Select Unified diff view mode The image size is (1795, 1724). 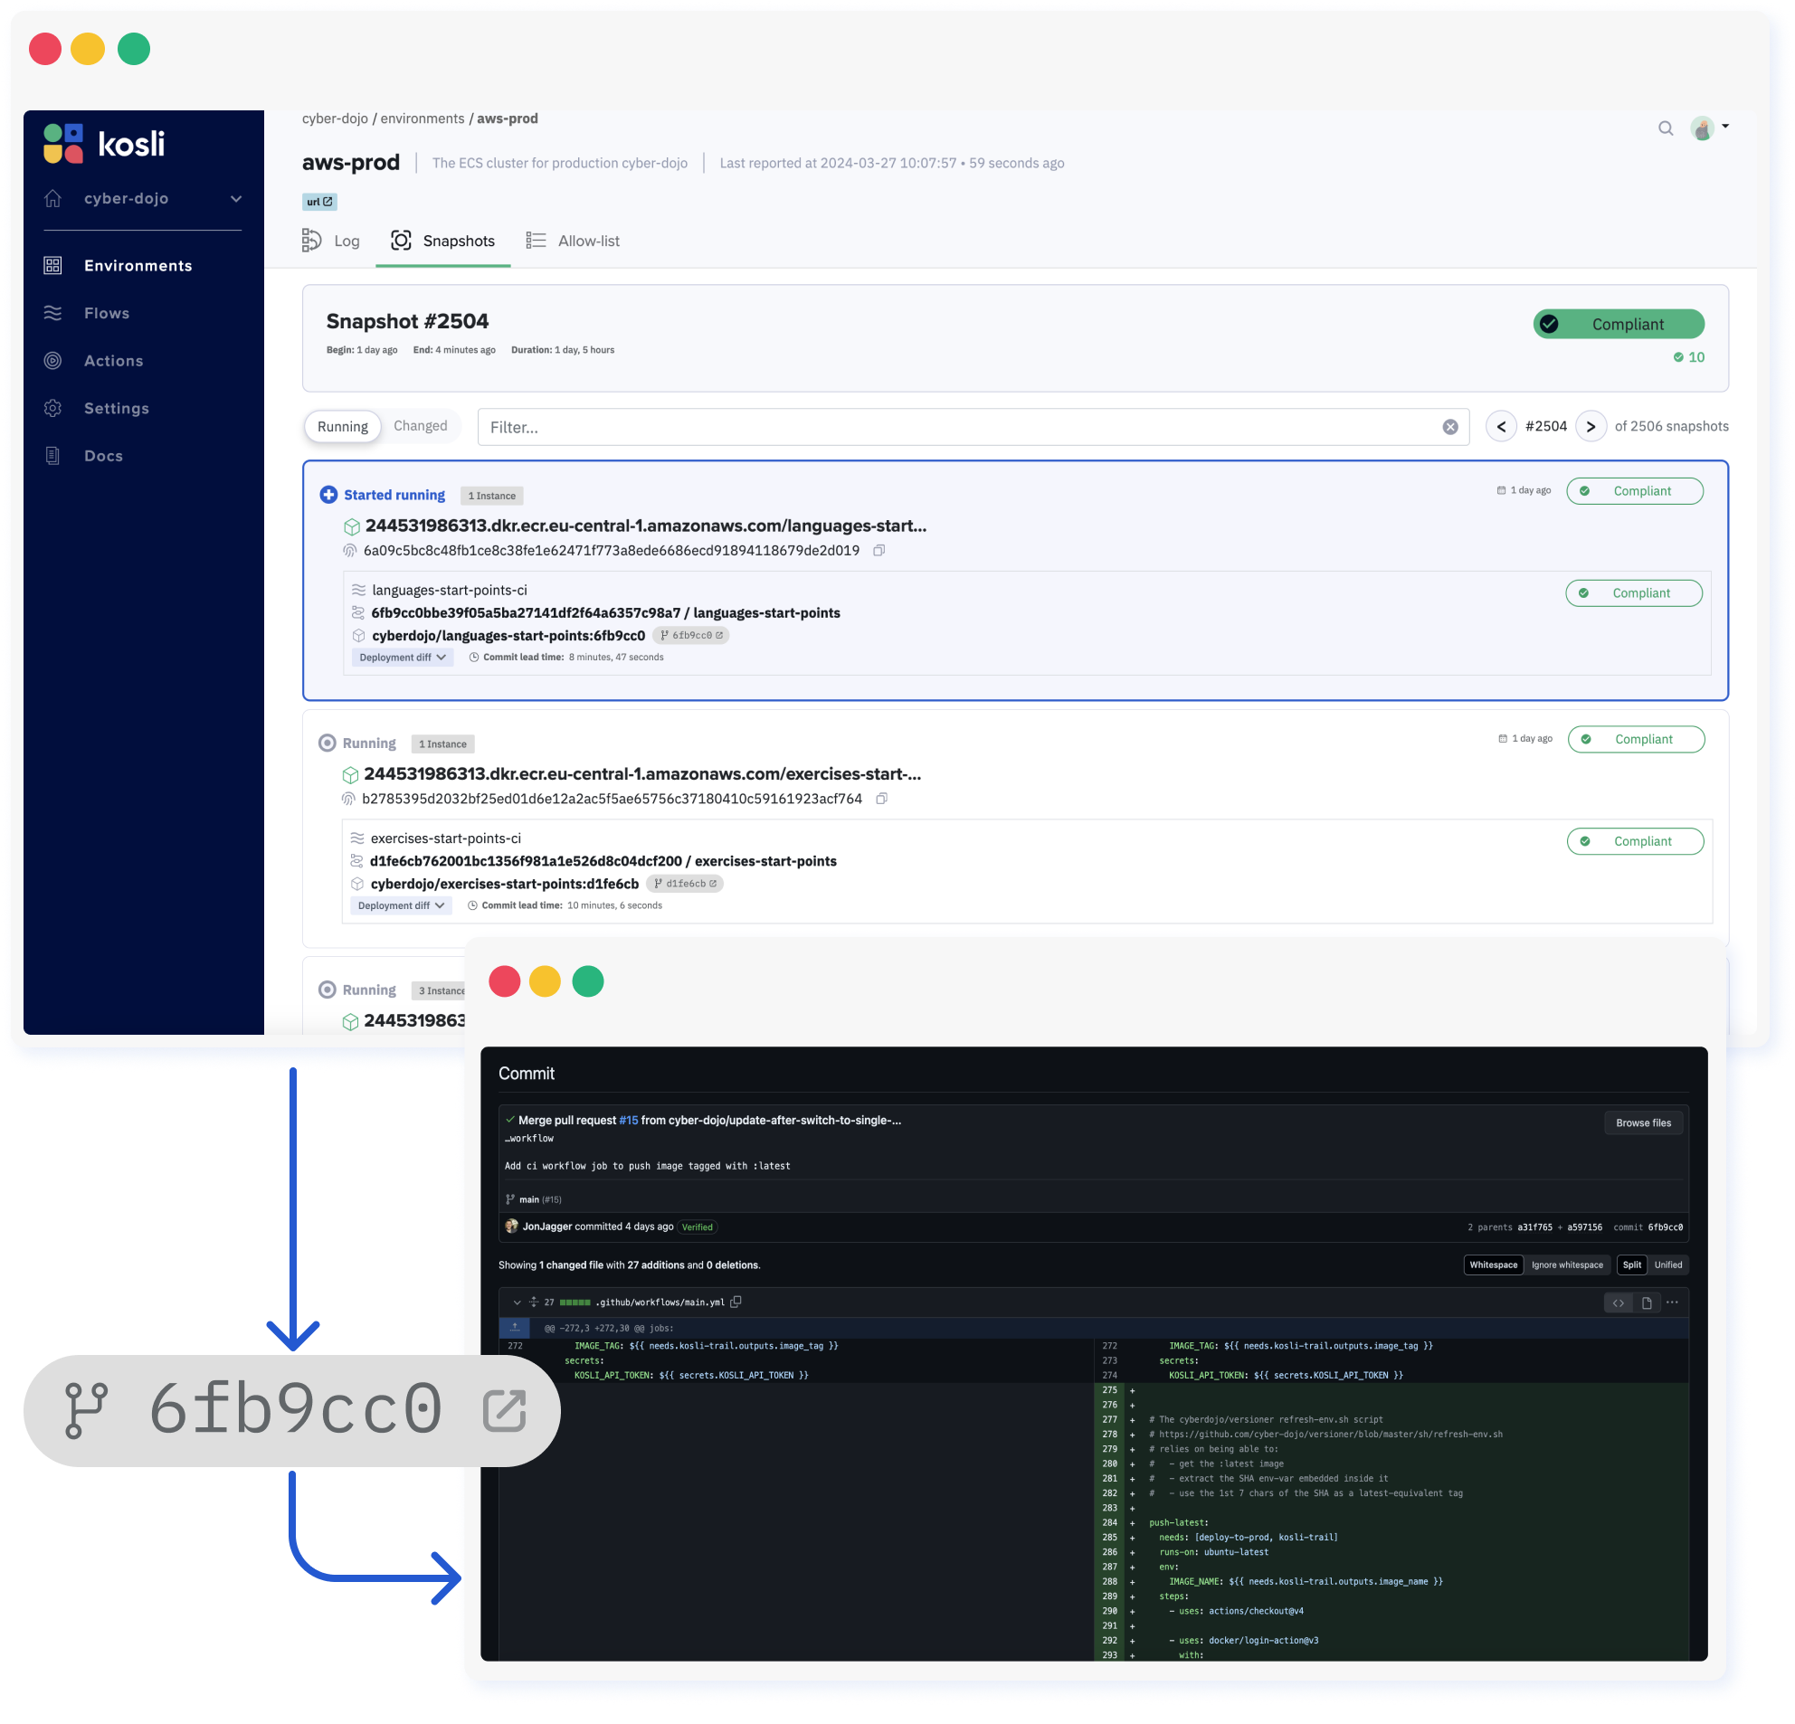1667,1265
